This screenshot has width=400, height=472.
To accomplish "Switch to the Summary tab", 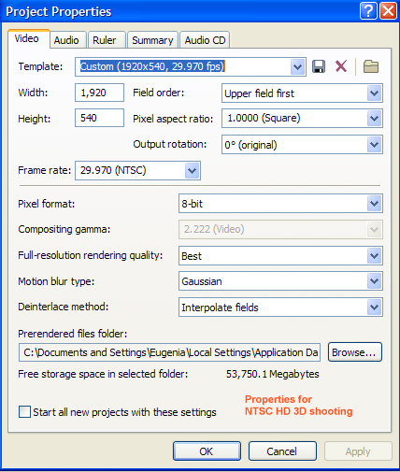I will pyautogui.click(x=152, y=40).
